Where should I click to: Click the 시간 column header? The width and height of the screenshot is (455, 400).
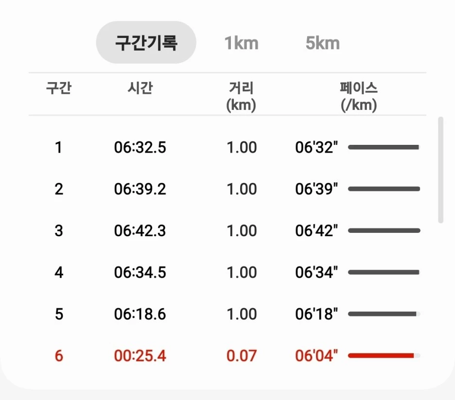point(140,87)
